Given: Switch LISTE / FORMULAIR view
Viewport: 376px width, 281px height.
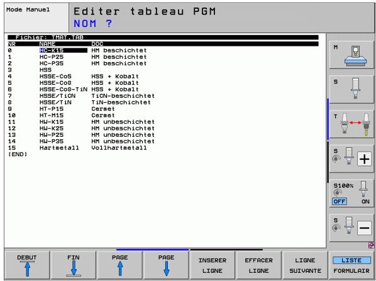Looking at the screenshot, I should coord(351,265).
